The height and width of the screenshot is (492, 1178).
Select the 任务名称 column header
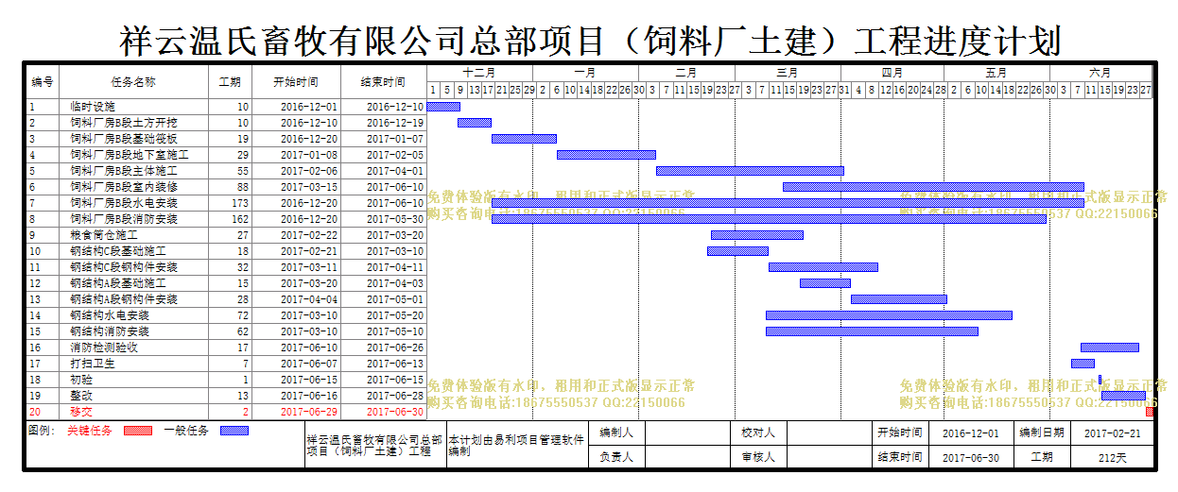click(x=133, y=82)
